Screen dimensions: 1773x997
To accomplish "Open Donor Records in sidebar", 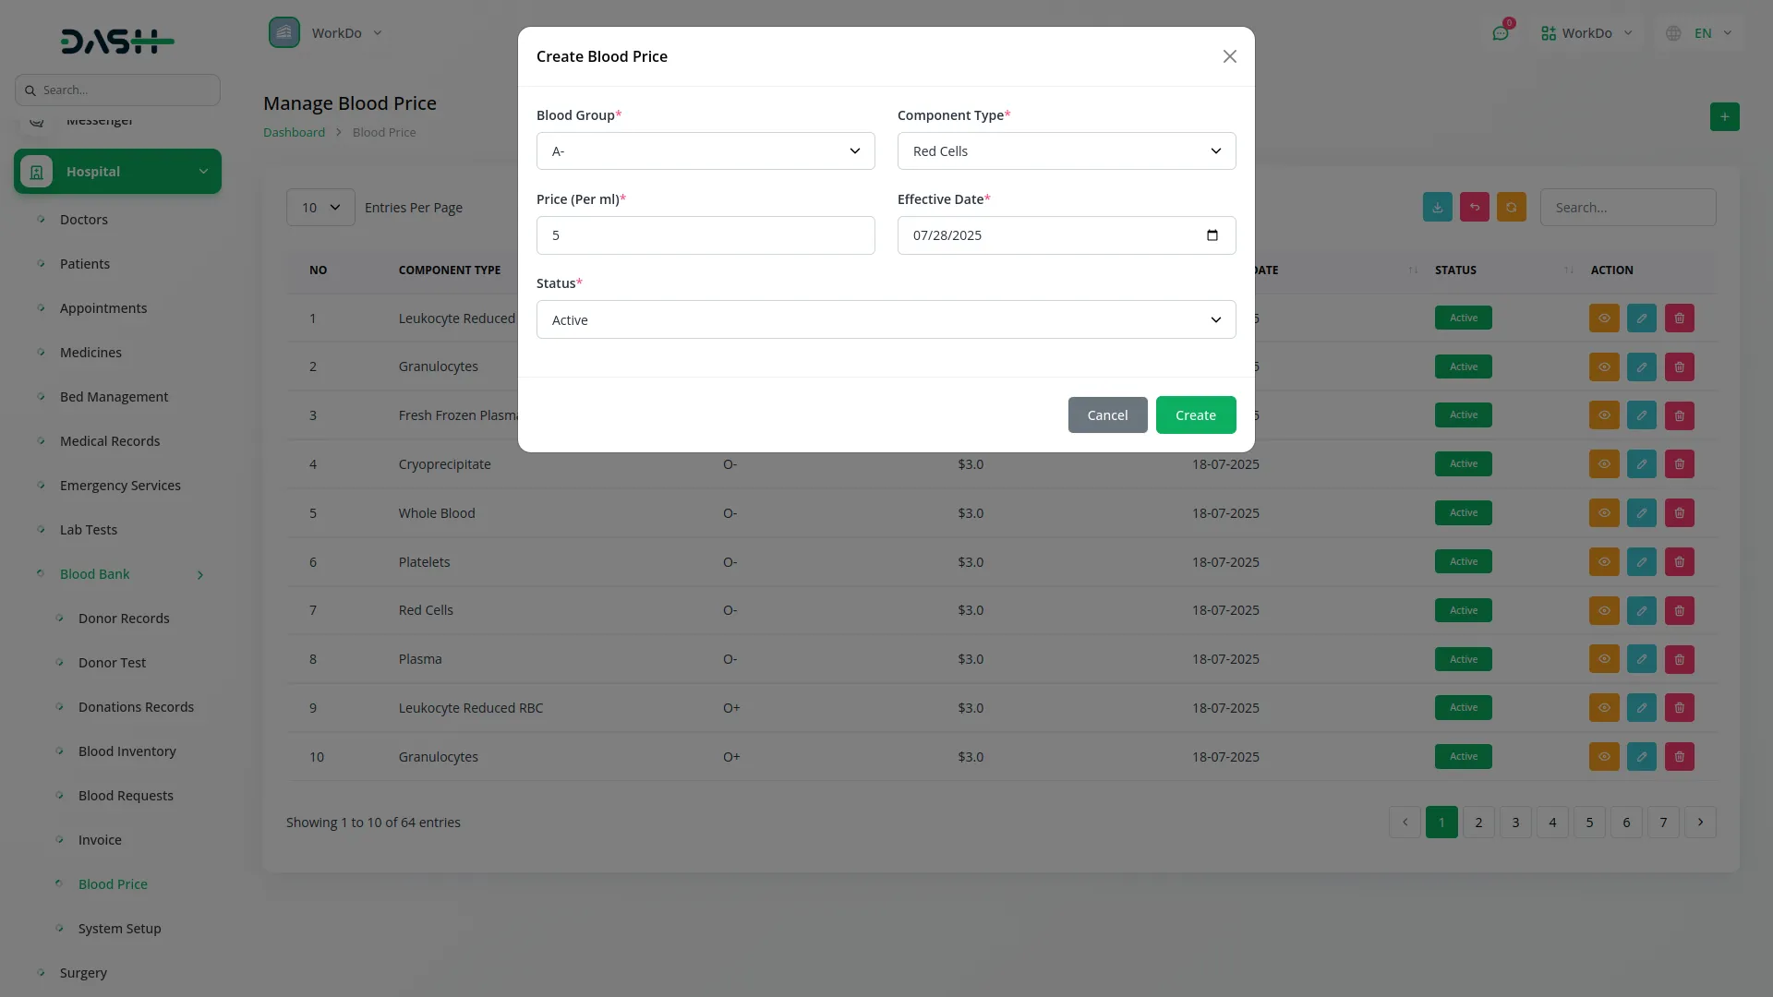I will pos(124,619).
